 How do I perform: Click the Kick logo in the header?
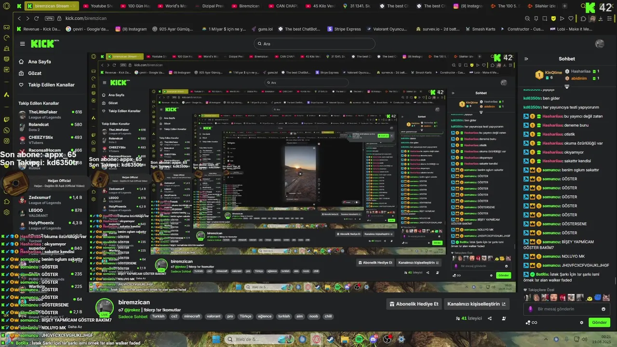point(45,43)
